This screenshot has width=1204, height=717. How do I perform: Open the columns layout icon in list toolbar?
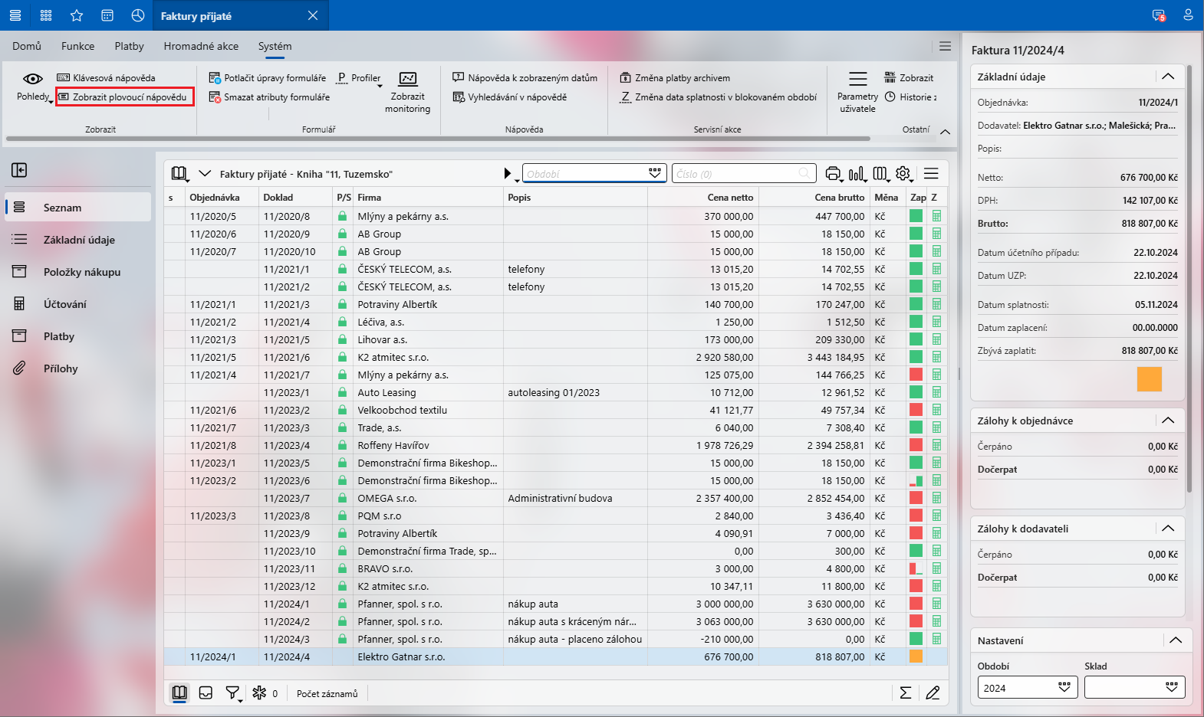click(880, 174)
